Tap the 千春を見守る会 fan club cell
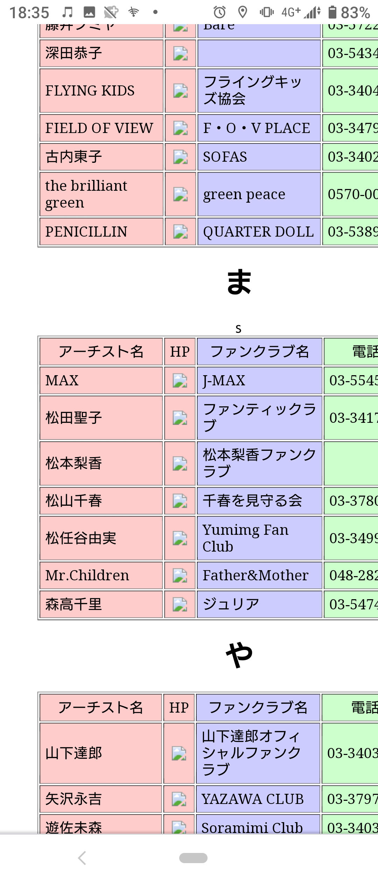This screenshot has width=378, height=882. tap(259, 501)
